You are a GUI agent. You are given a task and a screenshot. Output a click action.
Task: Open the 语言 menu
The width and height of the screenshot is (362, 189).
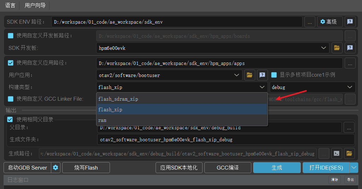click(x=10, y=5)
